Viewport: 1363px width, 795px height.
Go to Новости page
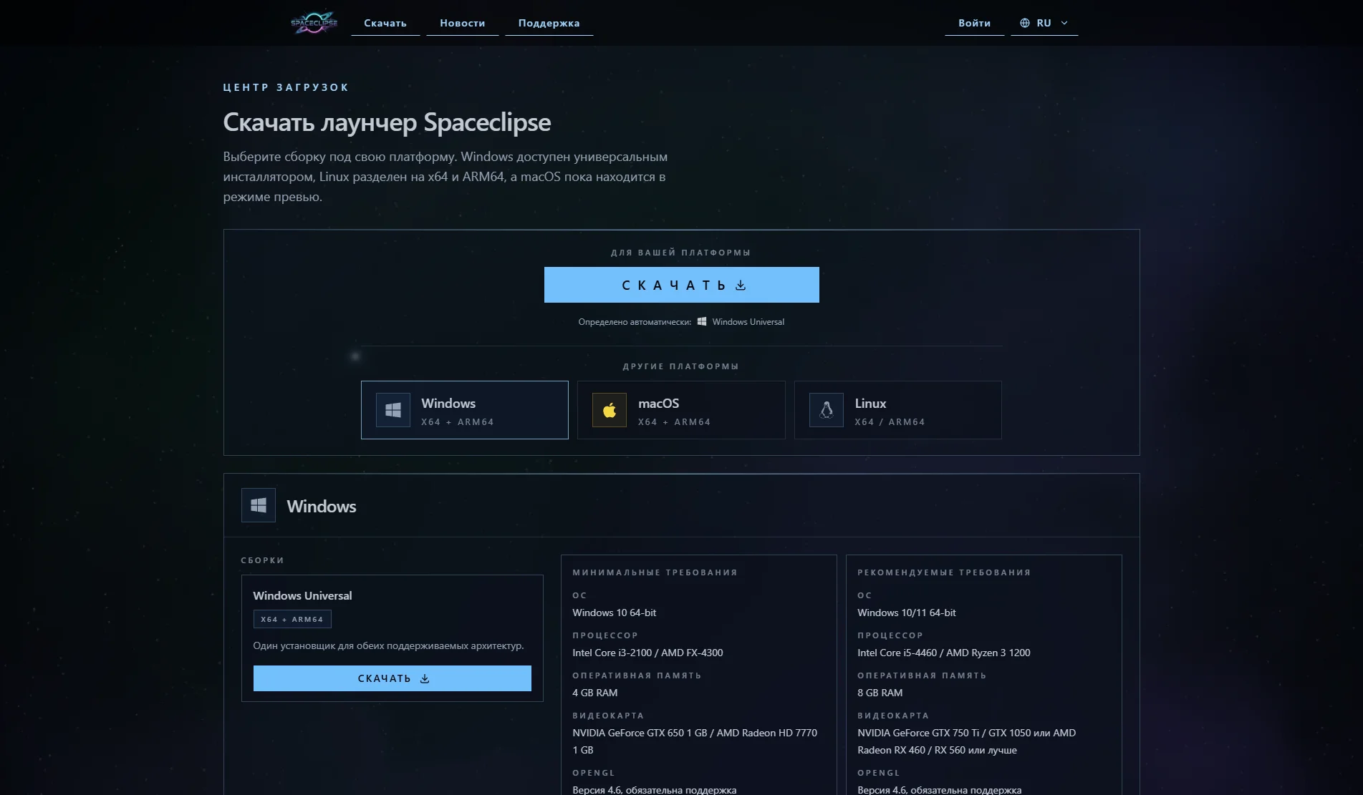point(462,23)
